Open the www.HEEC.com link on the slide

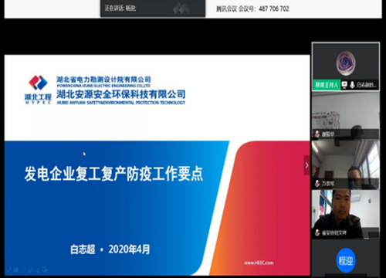pos(259,263)
